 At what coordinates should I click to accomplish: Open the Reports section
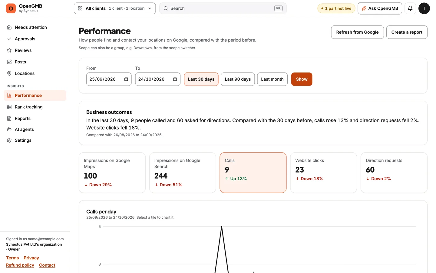pyautogui.click(x=35, y=118)
